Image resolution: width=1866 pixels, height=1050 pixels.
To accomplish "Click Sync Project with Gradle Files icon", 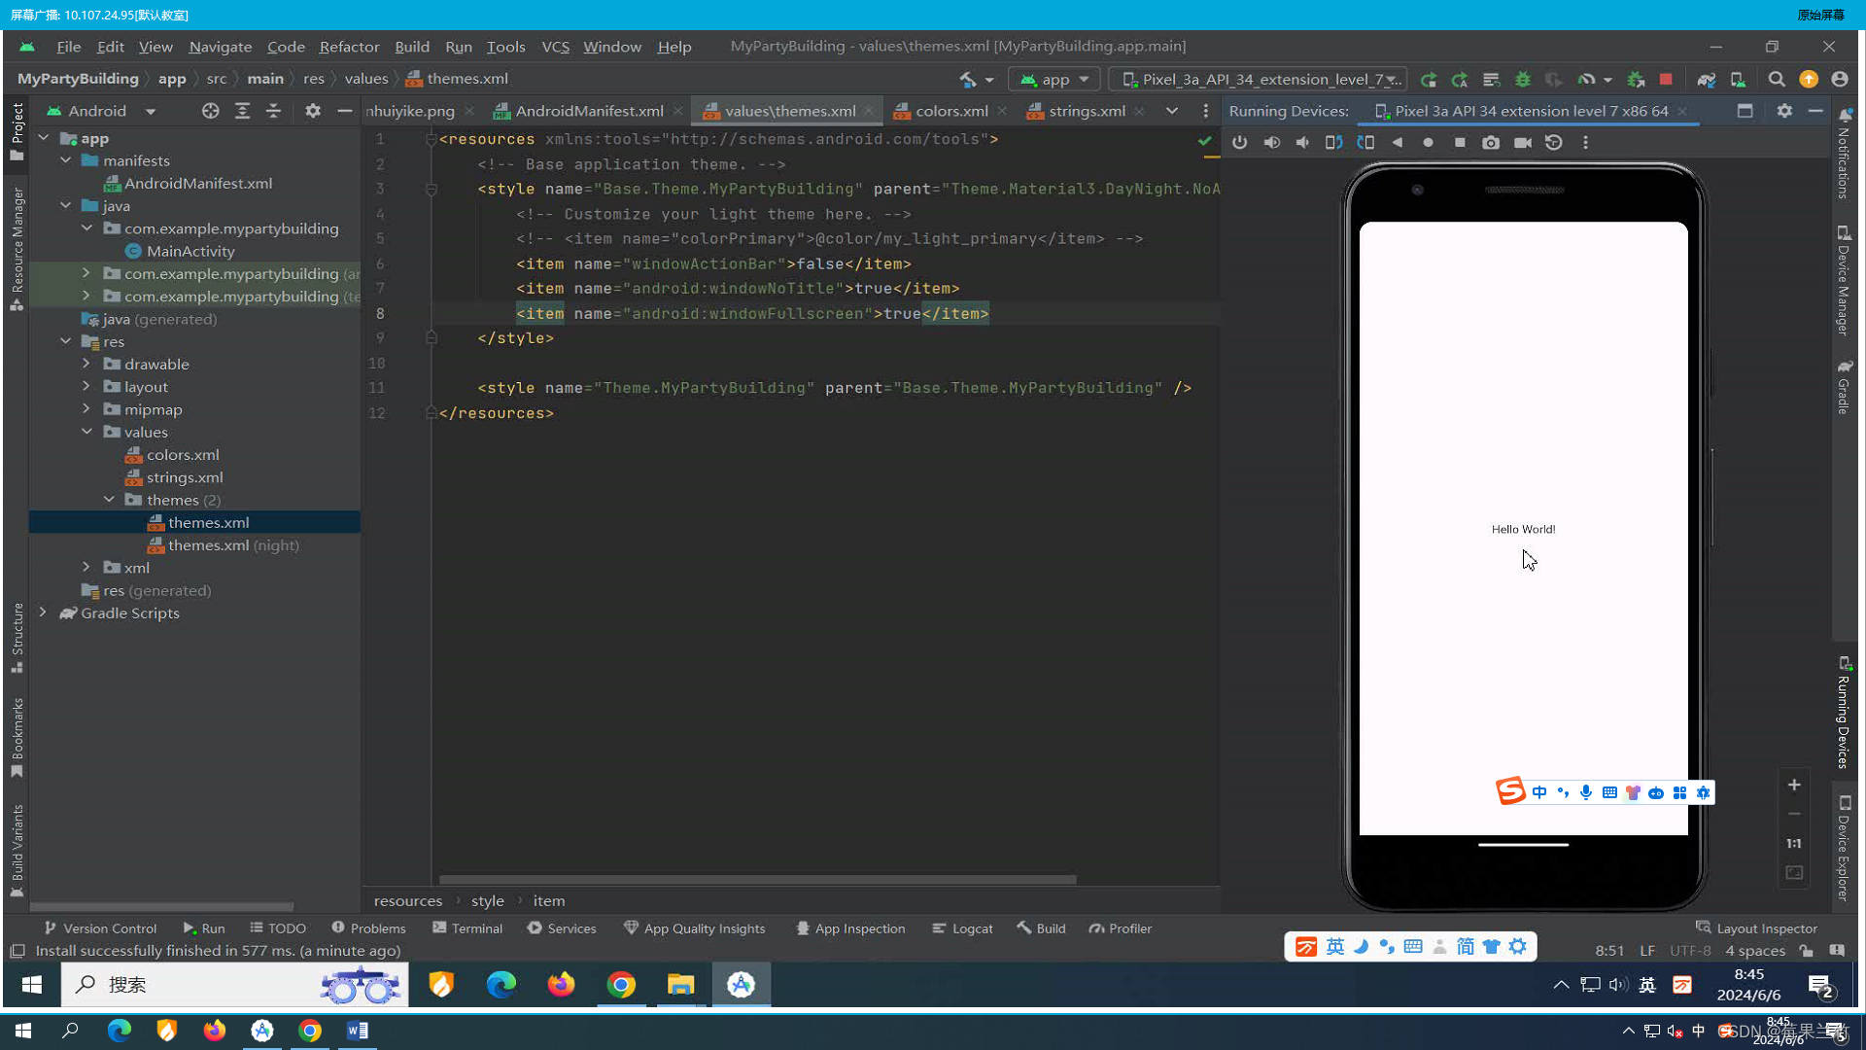I will (x=1706, y=79).
